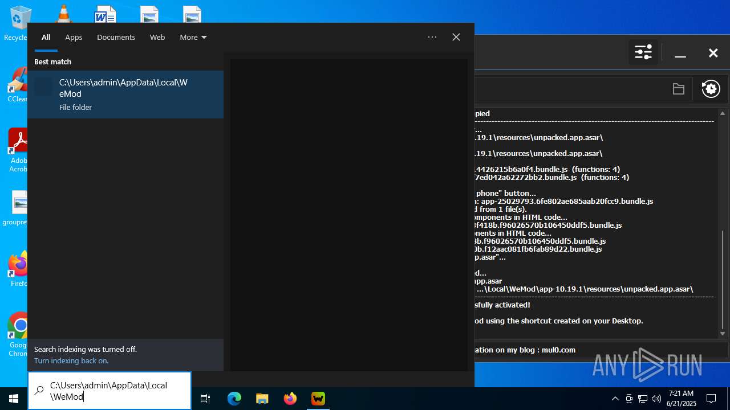Click 'Search indexing was turned off' message
This screenshot has width=730, height=410.
[x=86, y=349]
